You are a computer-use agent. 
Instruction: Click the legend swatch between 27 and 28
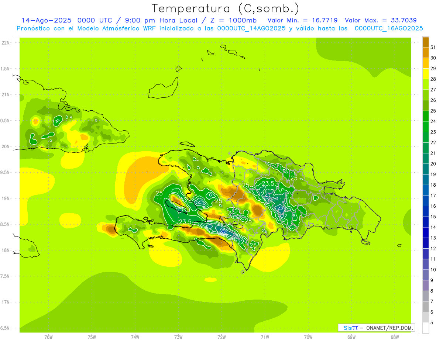pyautogui.click(x=426, y=84)
